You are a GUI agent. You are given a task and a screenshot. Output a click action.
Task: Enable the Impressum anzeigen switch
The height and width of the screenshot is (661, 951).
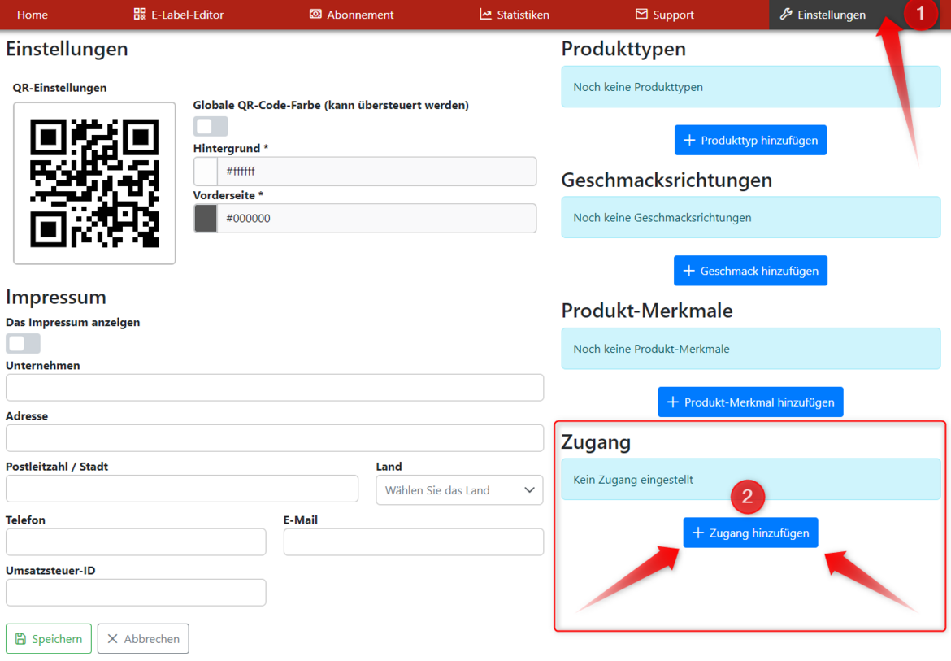[x=23, y=343]
